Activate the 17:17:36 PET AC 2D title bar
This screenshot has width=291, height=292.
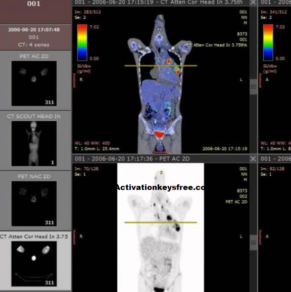coord(161,159)
